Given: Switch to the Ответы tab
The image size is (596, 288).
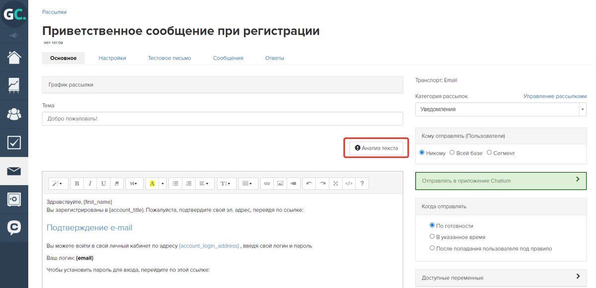Looking at the screenshot, I should [275, 58].
